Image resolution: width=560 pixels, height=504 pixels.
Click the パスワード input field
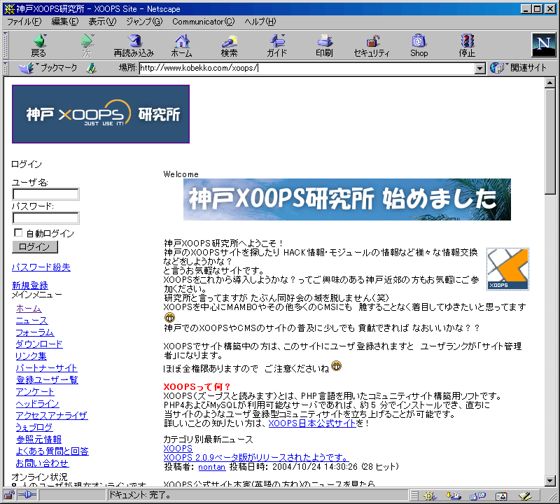coord(45,218)
